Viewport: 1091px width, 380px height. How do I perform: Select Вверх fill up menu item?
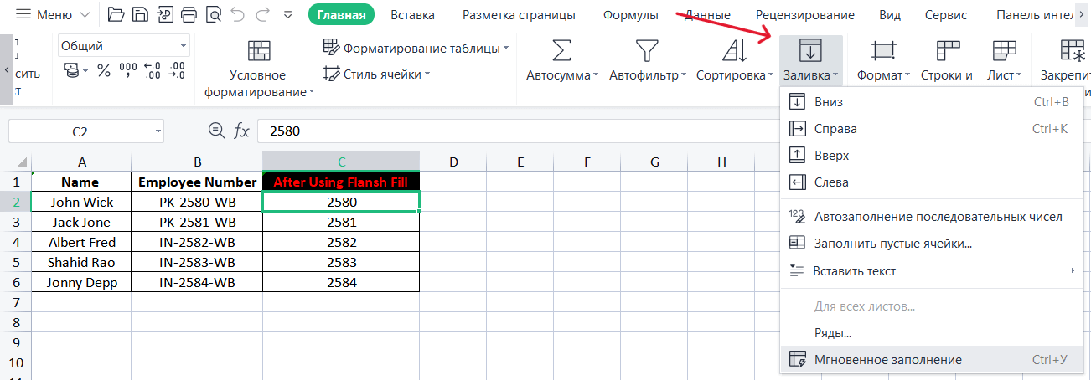click(x=931, y=156)
